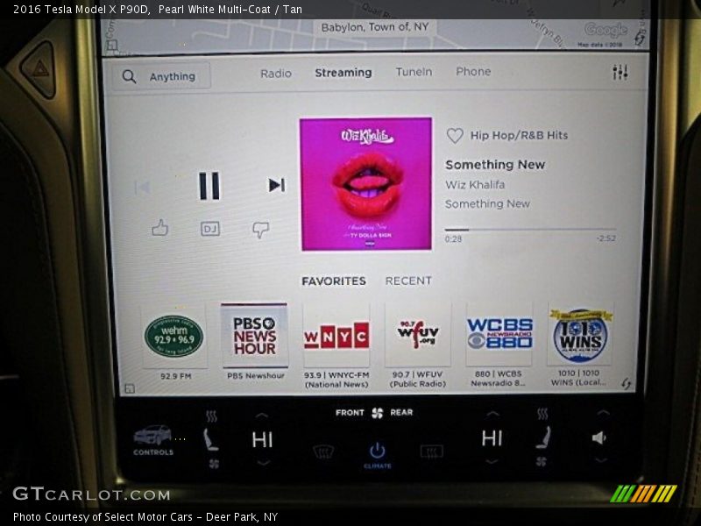
Task: Go back to previous track
Action: coord(142,187)
